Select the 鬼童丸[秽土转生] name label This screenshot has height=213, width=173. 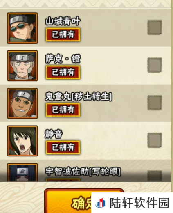79,96
